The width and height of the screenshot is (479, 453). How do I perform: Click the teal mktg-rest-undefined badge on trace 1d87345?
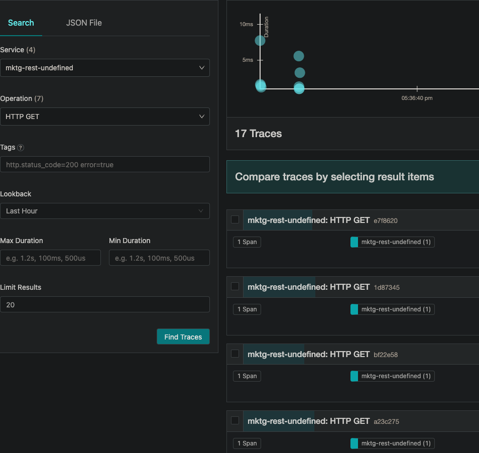click(x=392, y=309)
